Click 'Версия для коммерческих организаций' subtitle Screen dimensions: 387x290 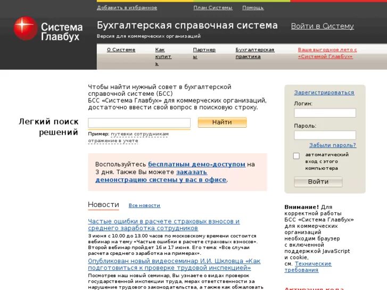coord(149,36)
